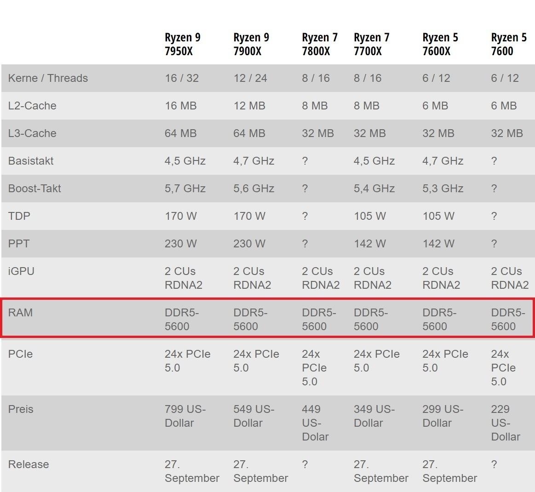Image resolution: width=535 pixels, height=492 pixels.
Task: Click the Ryzen 9 7950X column header
Action: 183,44
